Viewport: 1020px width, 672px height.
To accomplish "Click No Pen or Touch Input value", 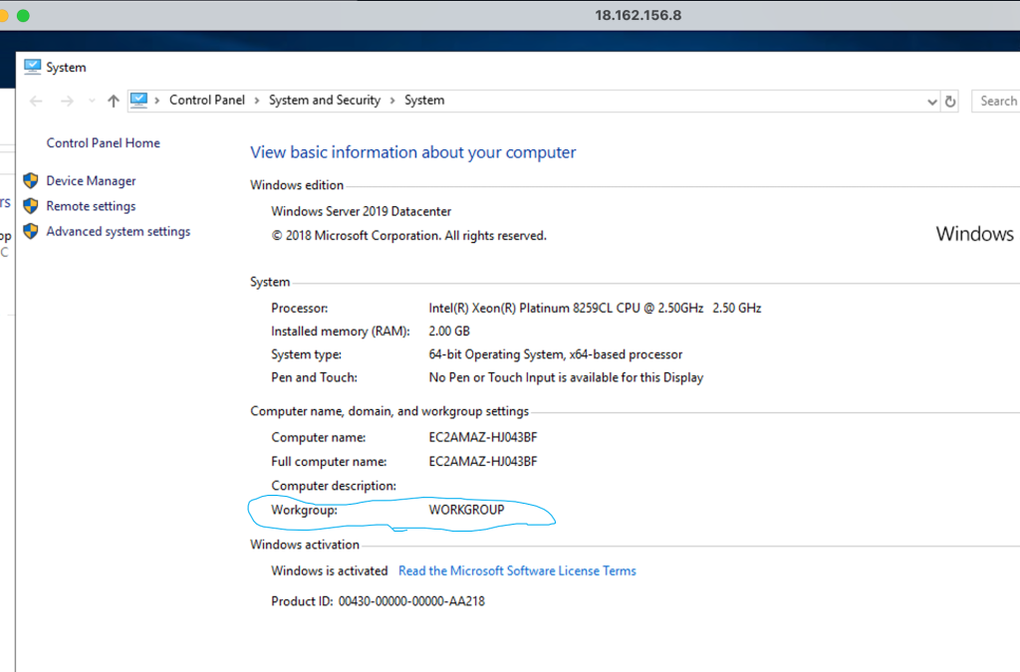I will click(566, 377).
